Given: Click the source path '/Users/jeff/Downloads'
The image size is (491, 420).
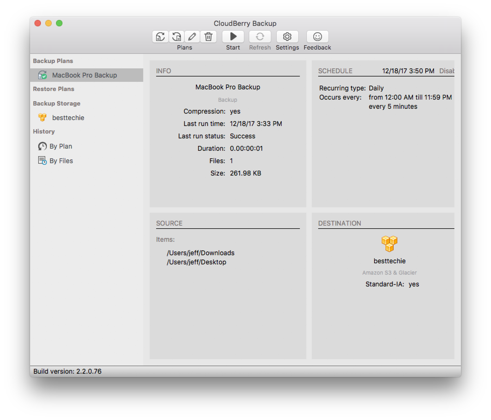Looking at the screenshot, I should pyautogui.click(x=201, y=253).
